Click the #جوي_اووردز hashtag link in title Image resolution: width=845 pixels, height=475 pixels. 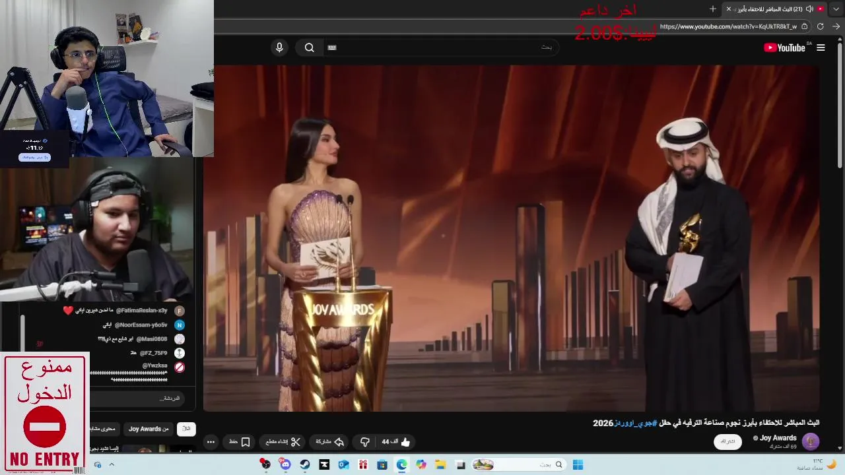(634, 423)
